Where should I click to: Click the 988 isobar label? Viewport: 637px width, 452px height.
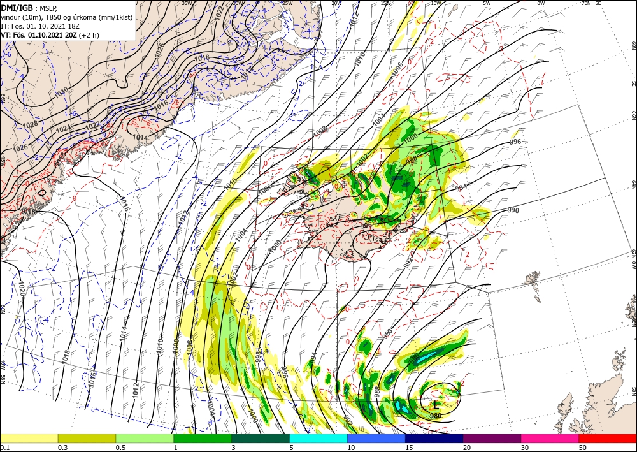[x=377, y=391]
